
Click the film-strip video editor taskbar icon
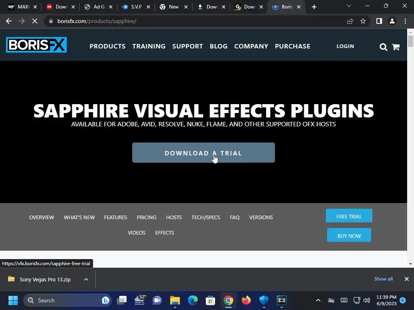(282, 300)
